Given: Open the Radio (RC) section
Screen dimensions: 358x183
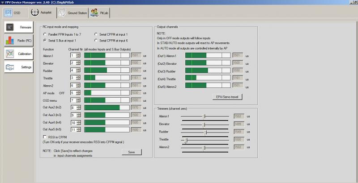Looking at the screenshot, I should (x=19, y=41).
